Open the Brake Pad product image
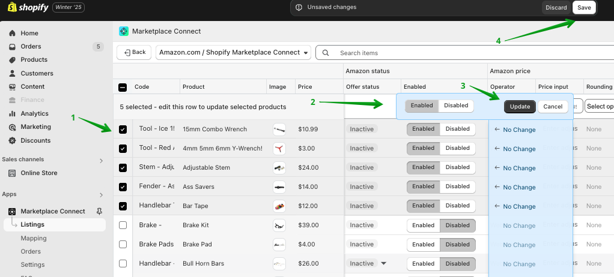614x277 pixels. click(279, 244)
